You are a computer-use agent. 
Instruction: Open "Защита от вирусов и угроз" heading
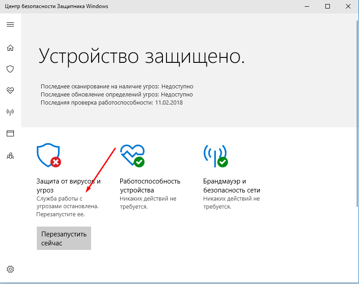pyautogui.click(x=69, y=186)
